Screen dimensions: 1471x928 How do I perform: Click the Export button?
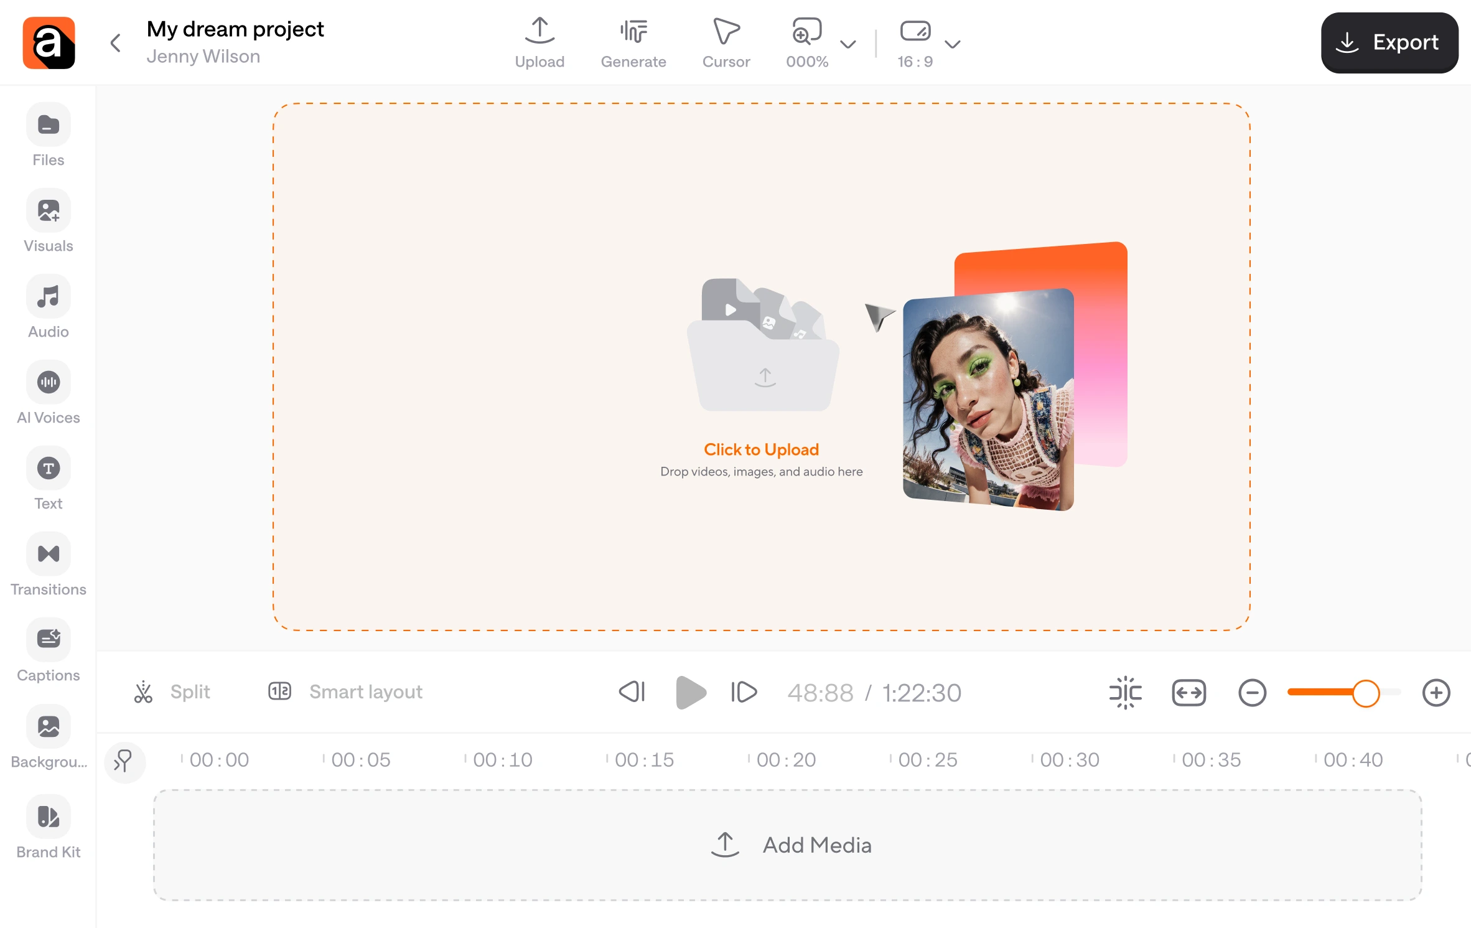pyautogui.click(x=1389, y=43)
